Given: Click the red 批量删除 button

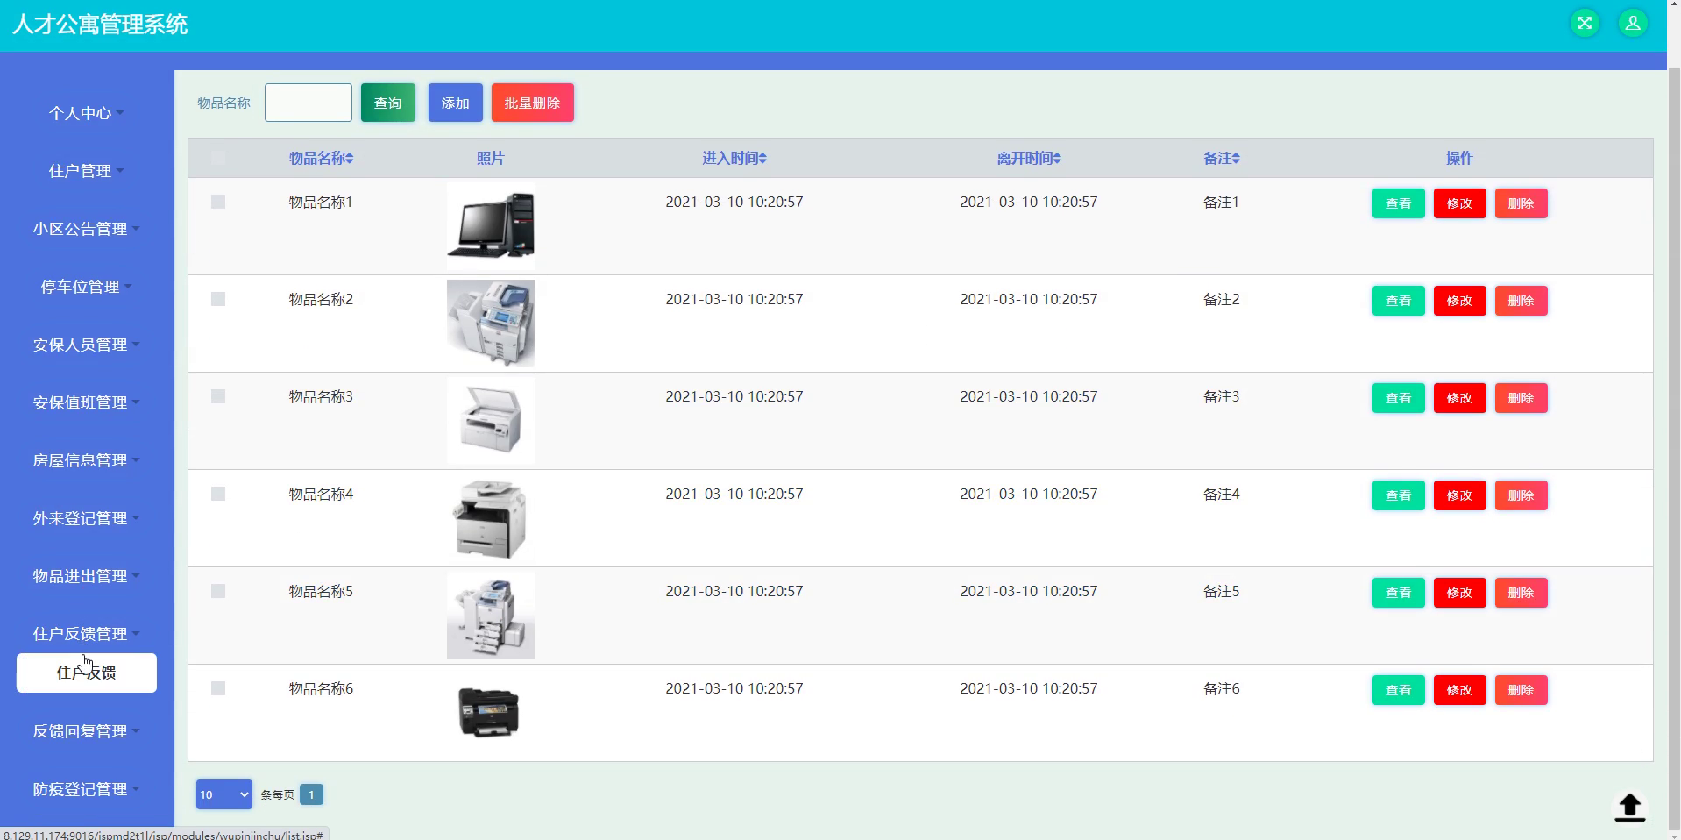Looking at the screenshot, I should pyautogui.click(x=533, y=103).
